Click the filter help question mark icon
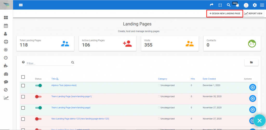This screenshot has width=266, height=130. click(x=23, y=62)
